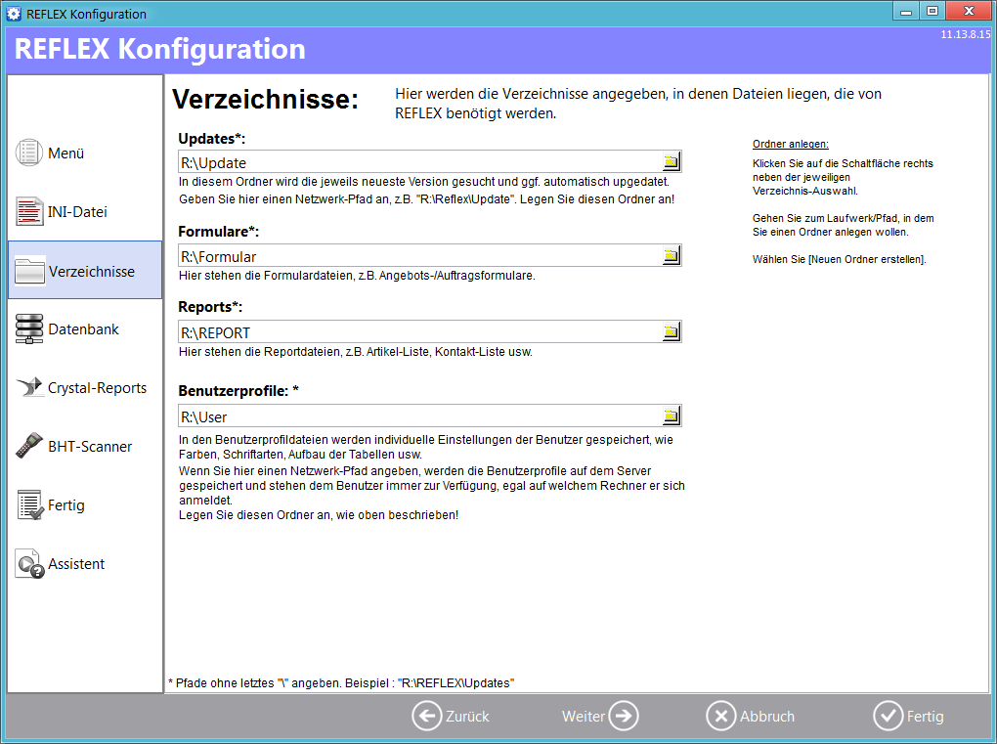The image size is (997, 744).
Task: Click the REFLEX gear icon in title bar
Action: click(x=14, y=14)
